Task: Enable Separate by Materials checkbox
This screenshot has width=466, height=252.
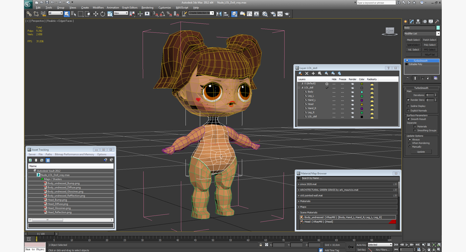Action: pos(415,127)
